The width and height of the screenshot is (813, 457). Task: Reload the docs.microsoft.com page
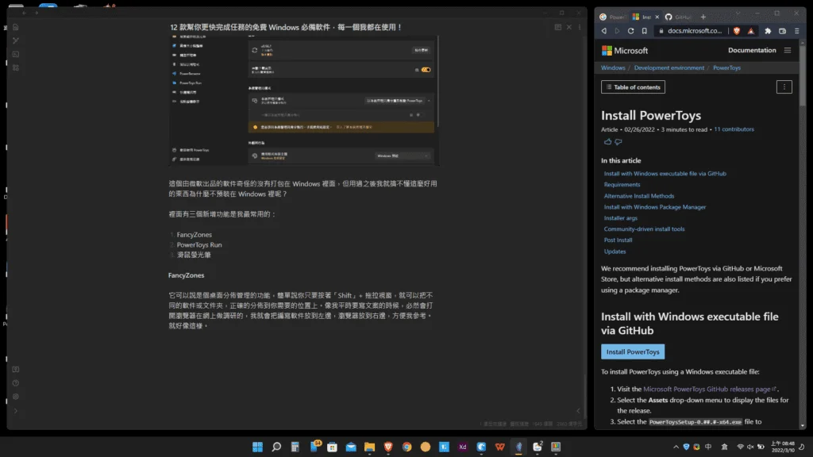point(630,31)
